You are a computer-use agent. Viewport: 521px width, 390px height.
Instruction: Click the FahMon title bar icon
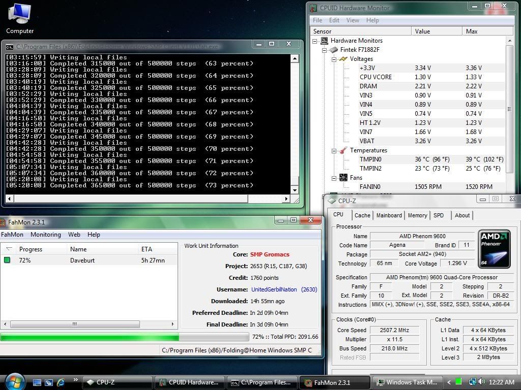point(3,222)
